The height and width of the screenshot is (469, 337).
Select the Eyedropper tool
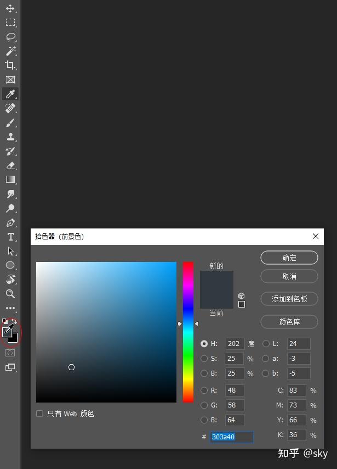tap(10, 94)
